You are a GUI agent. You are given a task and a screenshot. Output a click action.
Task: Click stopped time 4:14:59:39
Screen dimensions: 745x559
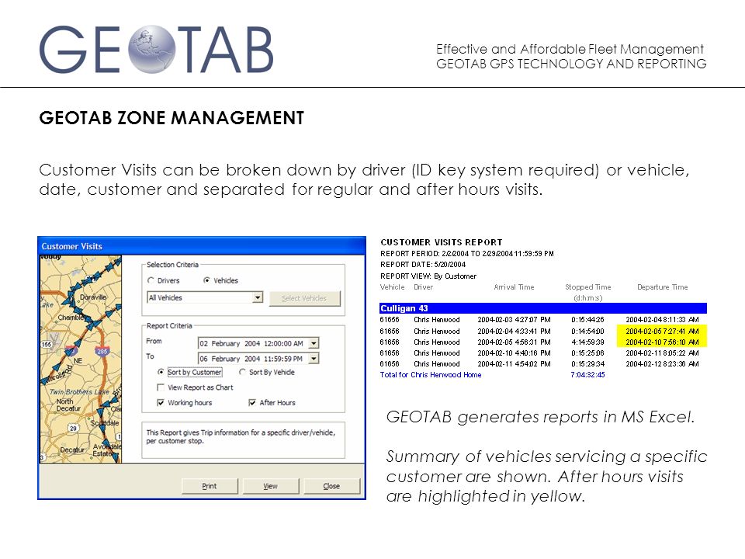coord(587,342)
